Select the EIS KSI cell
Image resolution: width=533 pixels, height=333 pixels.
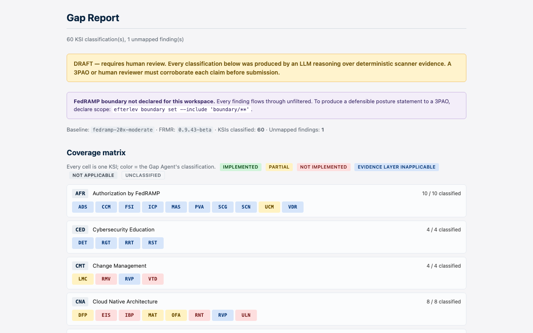[x=106, y=315]
